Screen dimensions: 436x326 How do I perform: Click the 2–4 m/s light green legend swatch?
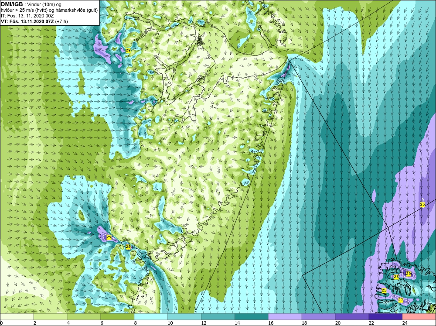[50, 317]
